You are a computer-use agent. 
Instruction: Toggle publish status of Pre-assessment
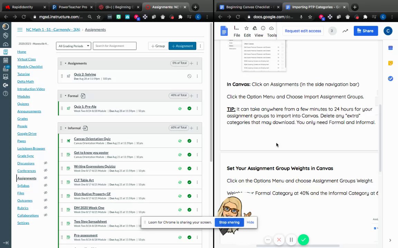[x=189, y=237]
